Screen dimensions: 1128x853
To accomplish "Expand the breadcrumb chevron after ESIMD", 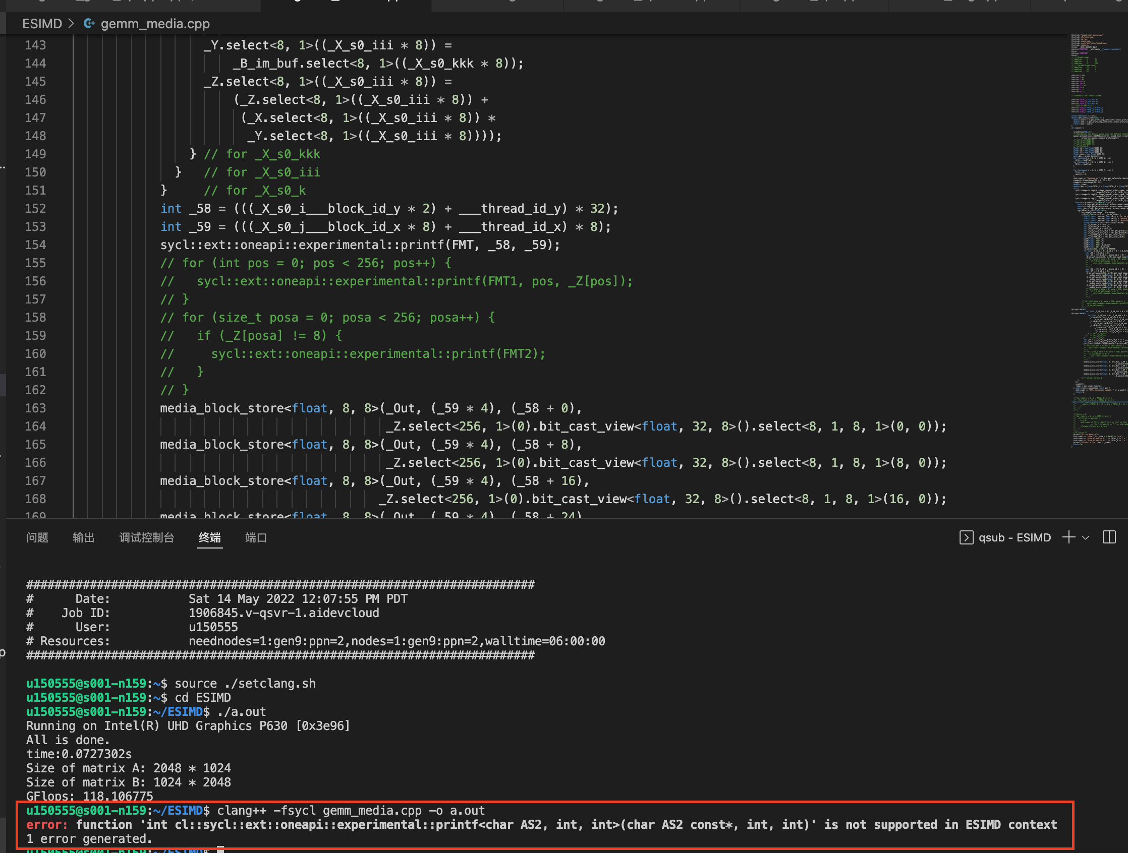I will [x=71, y=23].
